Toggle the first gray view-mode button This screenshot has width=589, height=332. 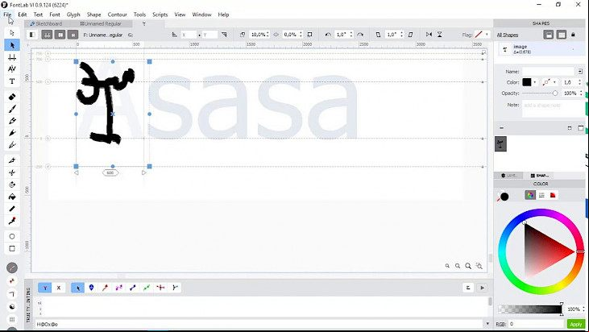(x=47, y=35)
